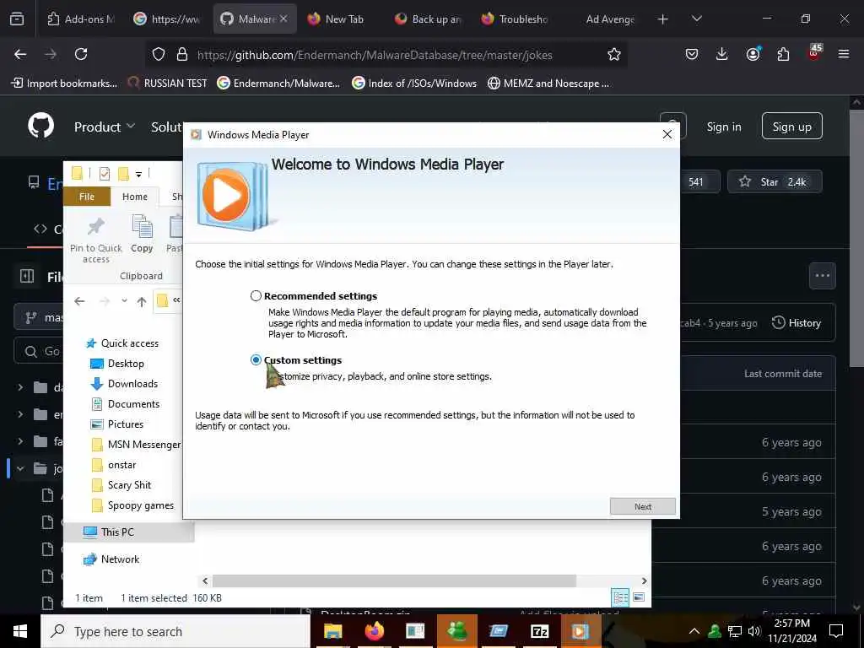Bookmark this page with the star icon

614,54
